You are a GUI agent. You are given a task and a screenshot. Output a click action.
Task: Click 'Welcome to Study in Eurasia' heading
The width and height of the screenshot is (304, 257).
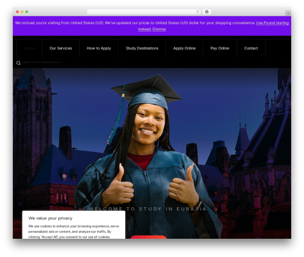pos(147,209)
